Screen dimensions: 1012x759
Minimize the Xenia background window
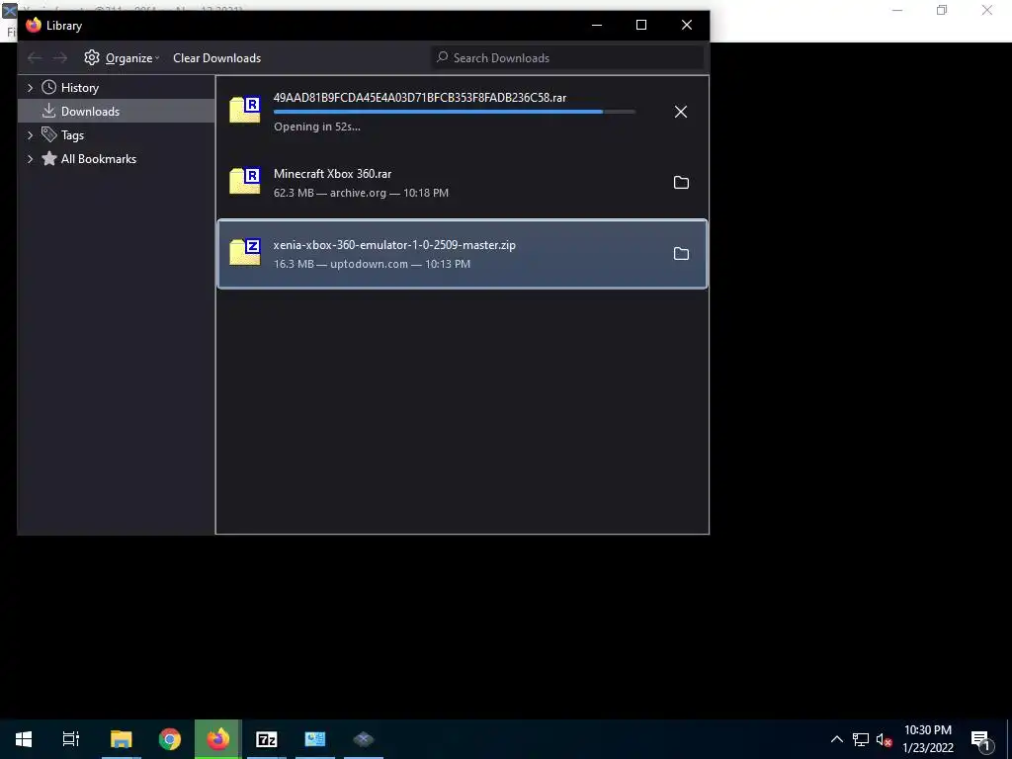(x=897, y=10)
